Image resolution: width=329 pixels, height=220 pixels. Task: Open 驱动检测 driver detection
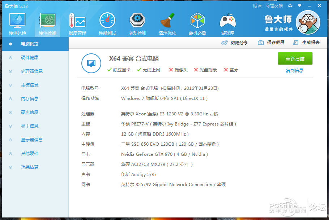tap(137, 24)
